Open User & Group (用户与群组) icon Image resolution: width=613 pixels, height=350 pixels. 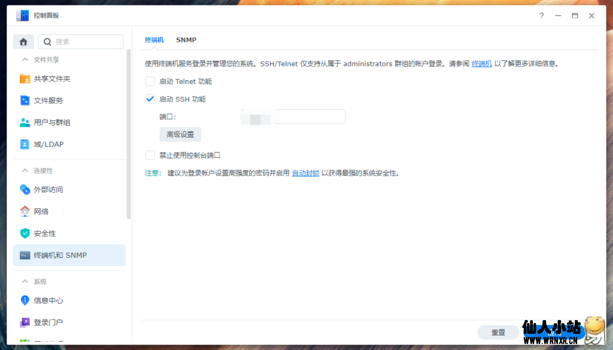(x=25, y=122)
